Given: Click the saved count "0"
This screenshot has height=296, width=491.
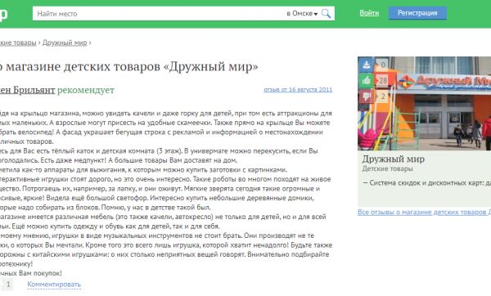Looking at the screenshot, I should [x=383, y=65].
